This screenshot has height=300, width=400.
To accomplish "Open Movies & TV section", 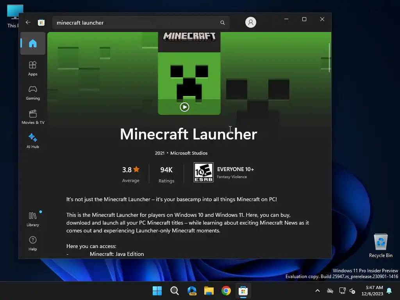I will [33, 117].
